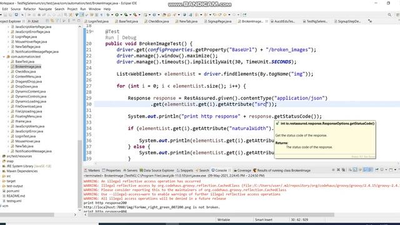Click the External Tools toolbar icon
400x225 pixels.
pyautogui.click(x=135, y=15)
